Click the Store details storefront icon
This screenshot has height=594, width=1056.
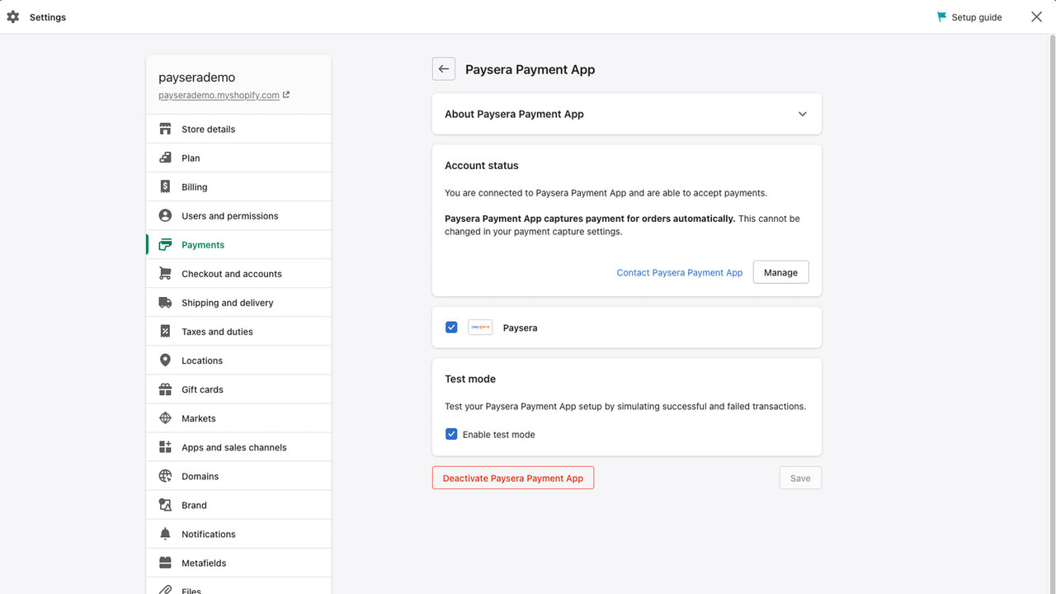point(165,129)
